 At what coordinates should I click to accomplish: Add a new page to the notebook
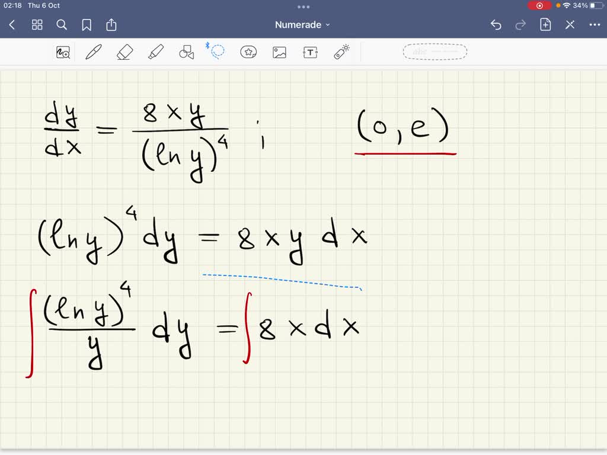(545, 25)
